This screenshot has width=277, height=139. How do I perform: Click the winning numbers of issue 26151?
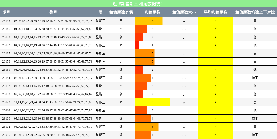(53, 70)
